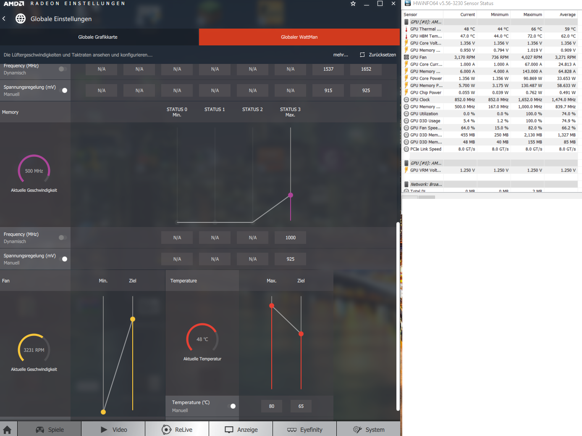Open the ReLive section

point(177,430)
